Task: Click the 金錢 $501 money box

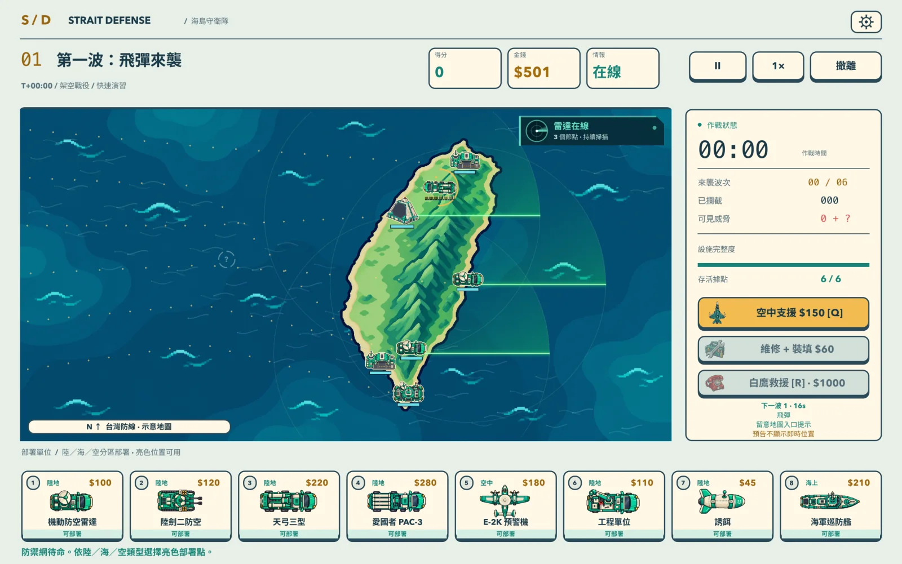Action: (x=544, y=68)
